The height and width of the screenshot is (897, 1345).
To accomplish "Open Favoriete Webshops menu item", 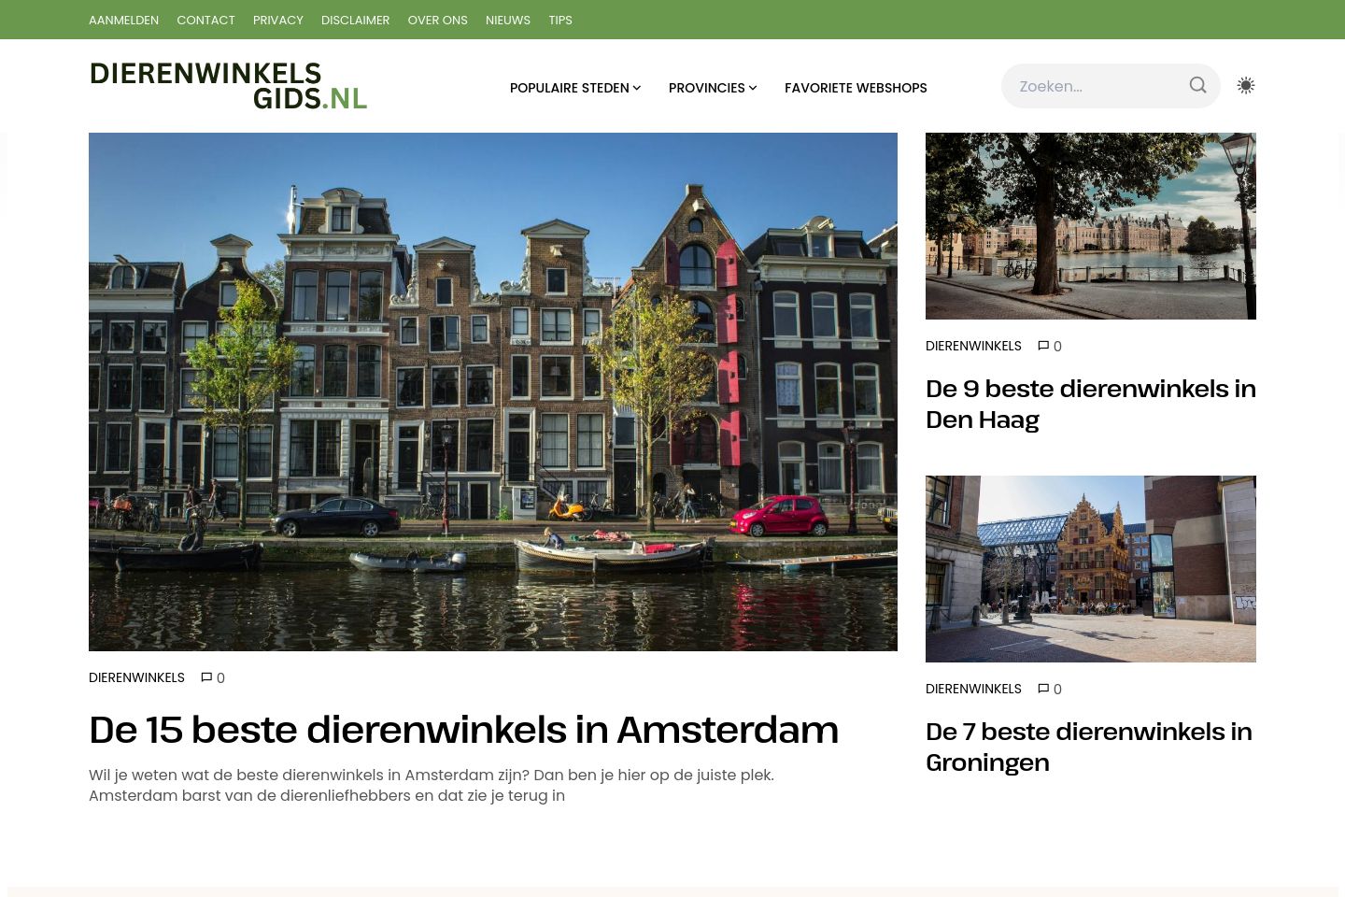I will tap(856, 88).
